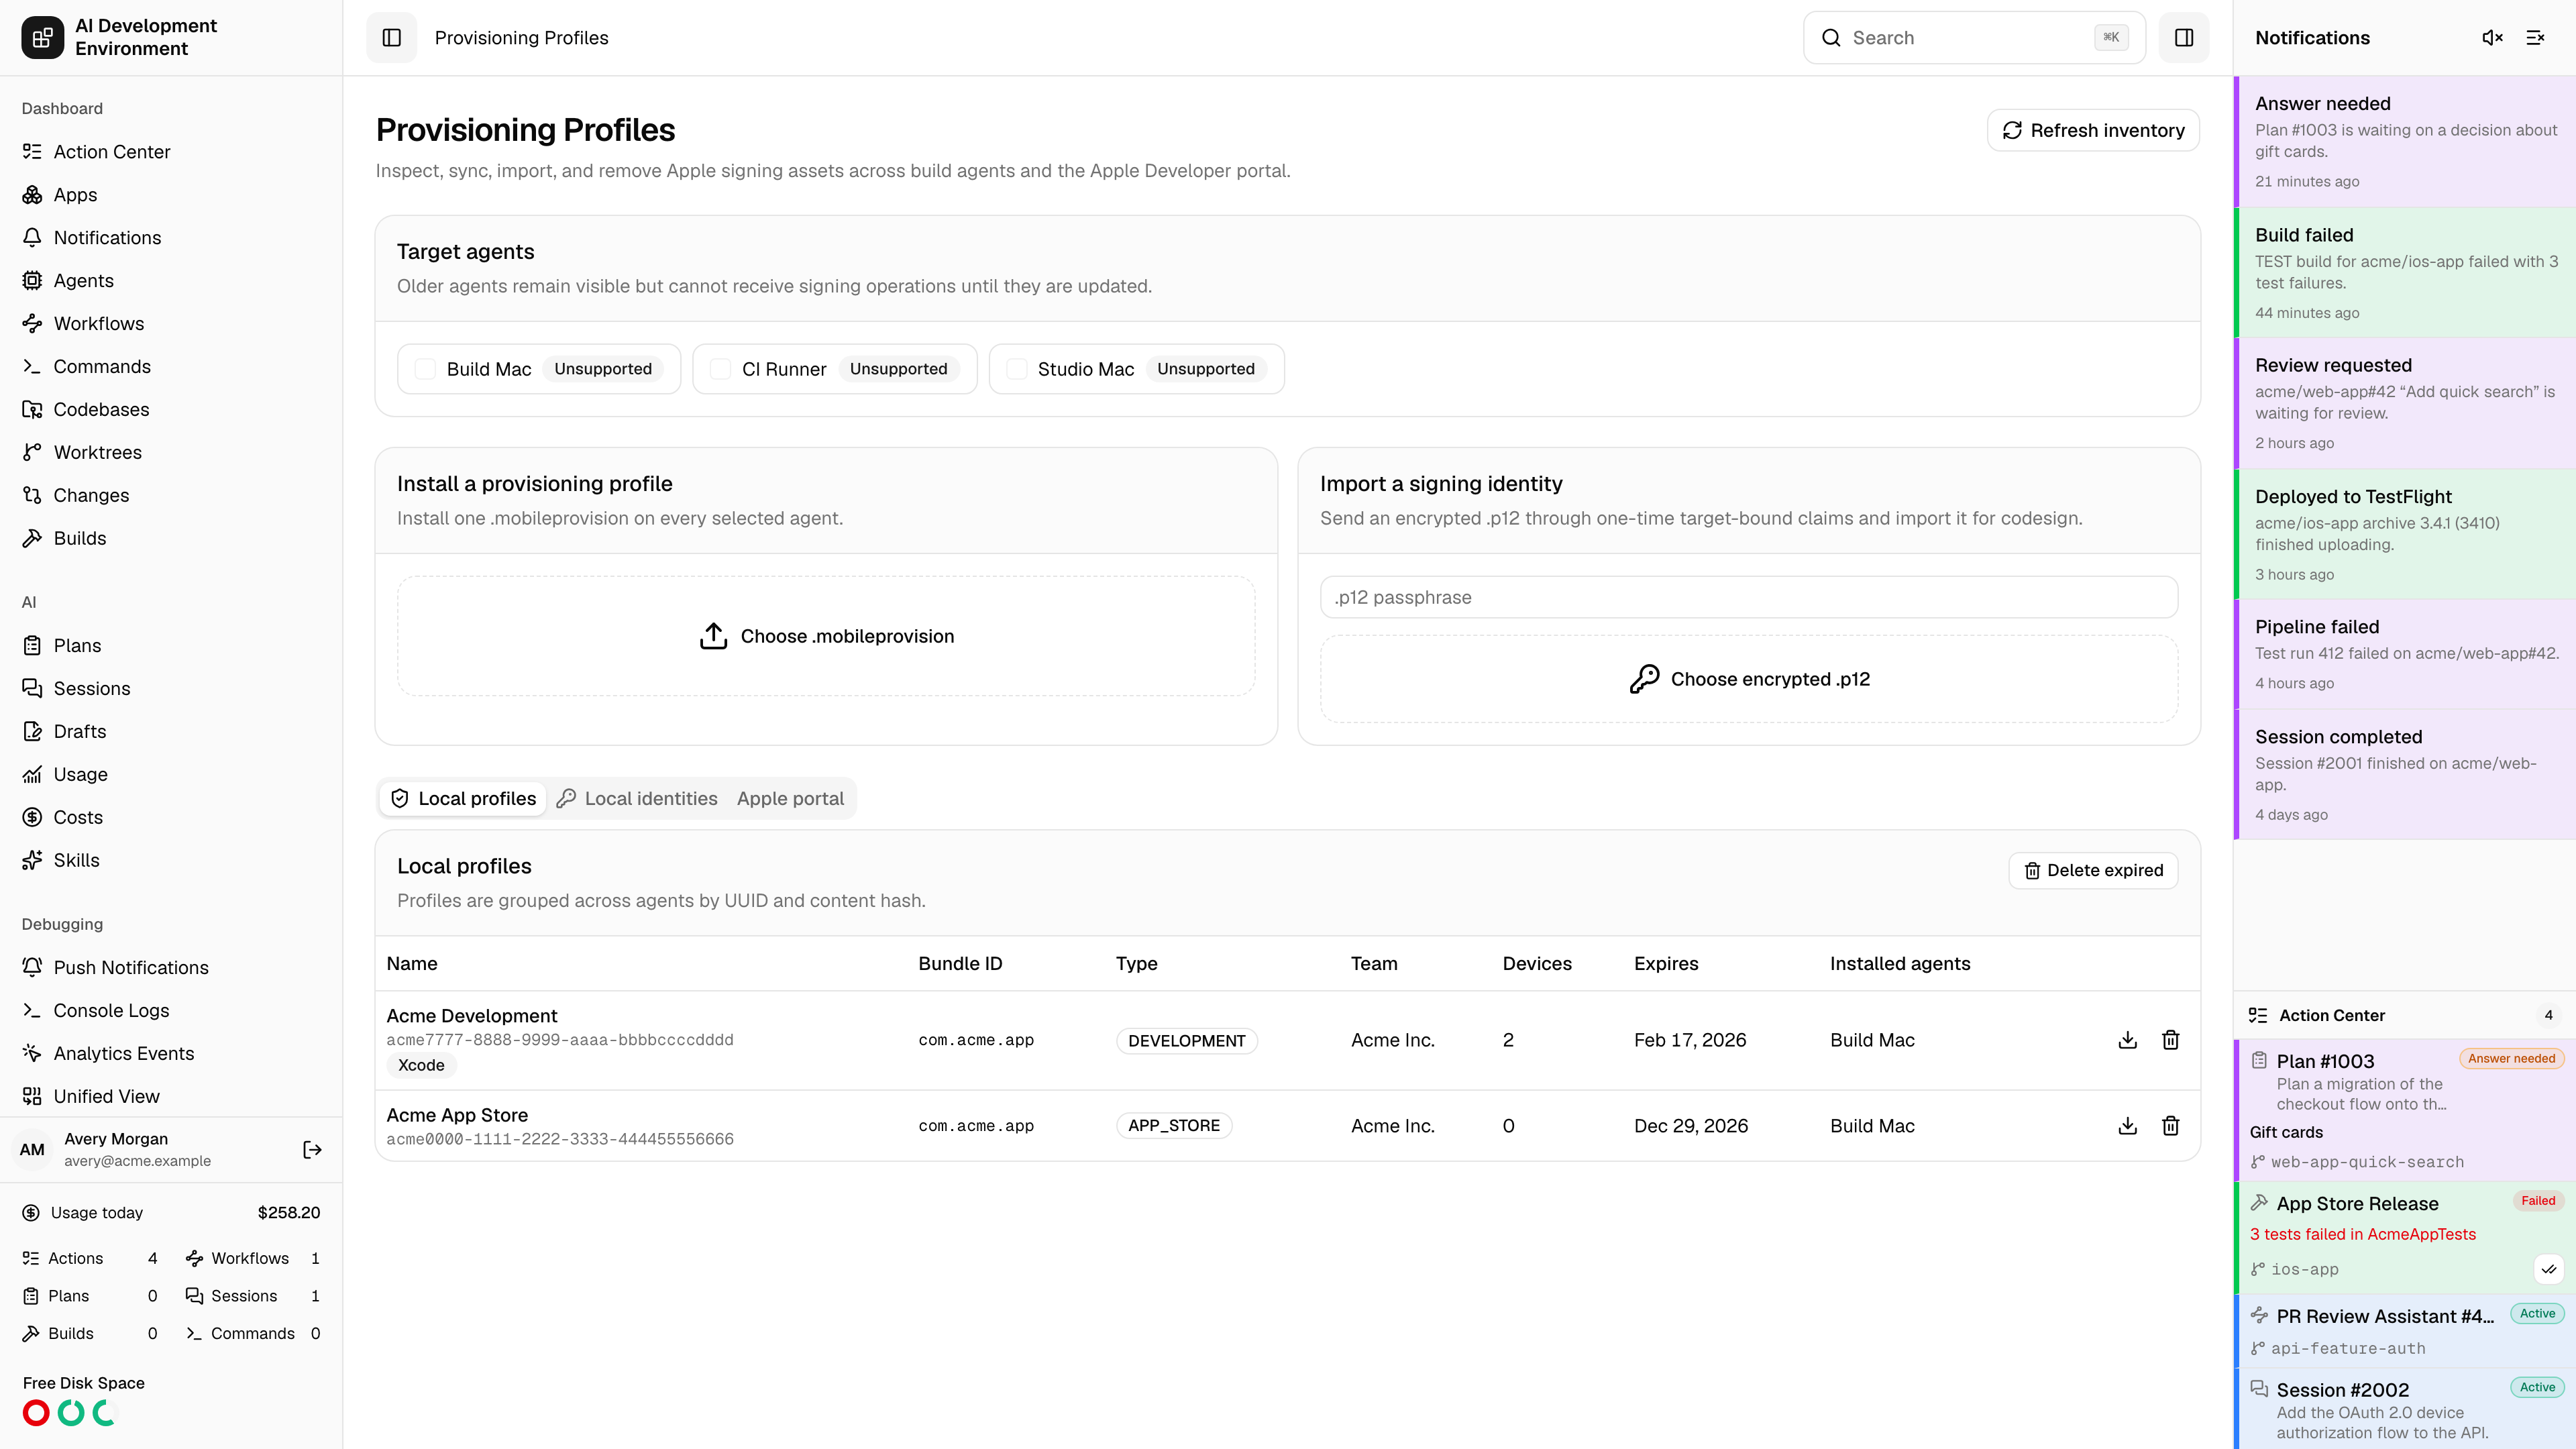Open Worktrees page
2576x1449 pixels.
171,453
